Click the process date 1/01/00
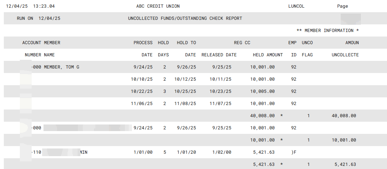Screen dimensions: 387x169 (143, 152)
